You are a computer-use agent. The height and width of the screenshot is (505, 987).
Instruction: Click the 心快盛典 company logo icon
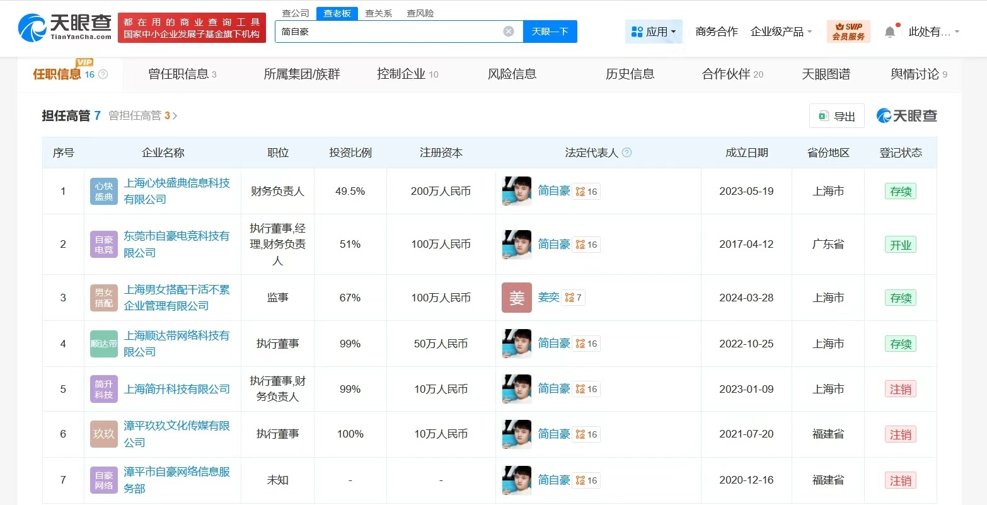[103, 191]
